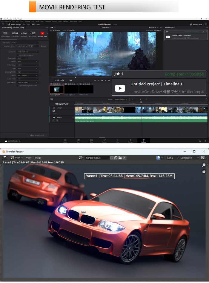
Task: Click Render Settings in Resolve toolbar
Action: pos(14,24)
